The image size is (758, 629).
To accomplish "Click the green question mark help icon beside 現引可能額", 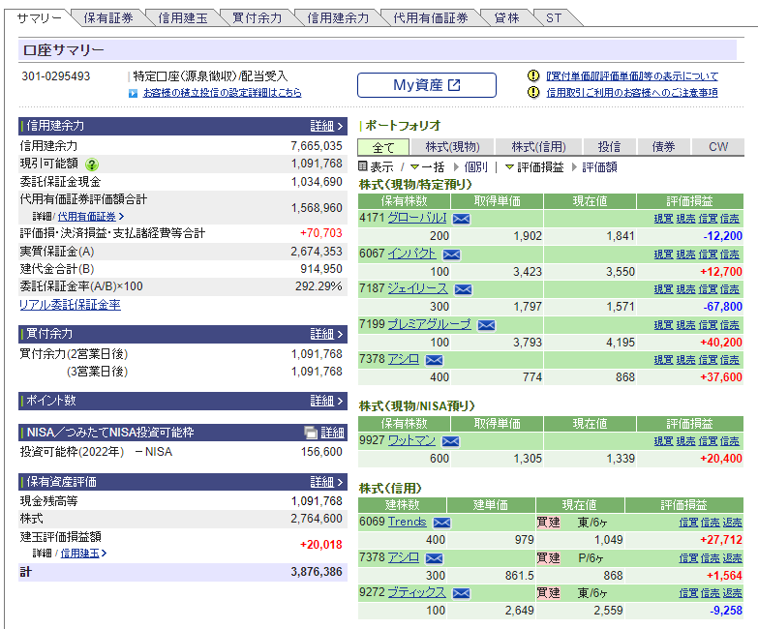I will 92,165.
